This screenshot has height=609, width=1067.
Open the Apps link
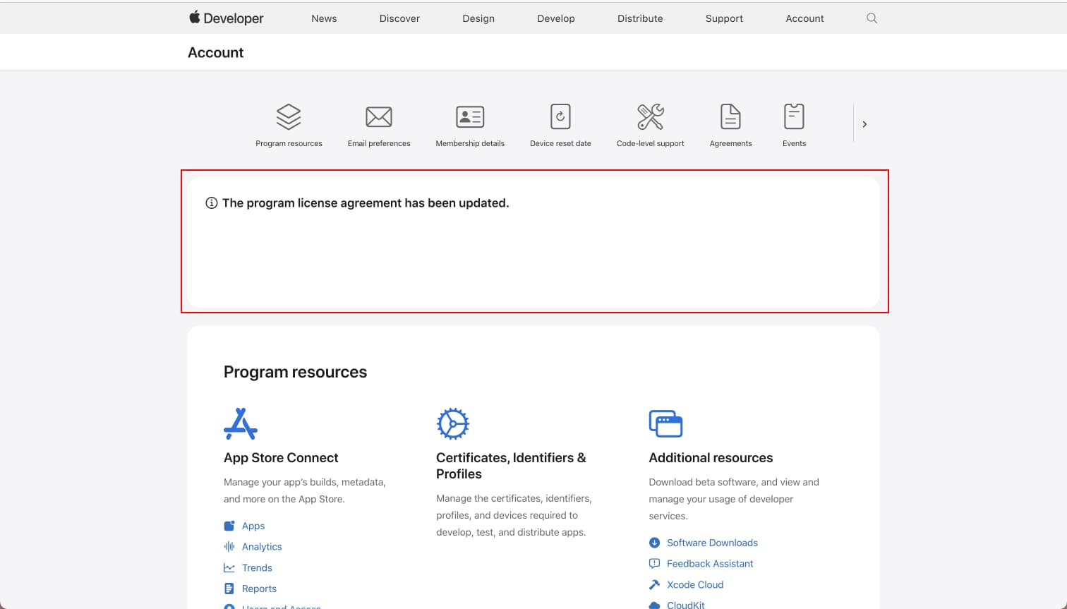coord(253,526)
